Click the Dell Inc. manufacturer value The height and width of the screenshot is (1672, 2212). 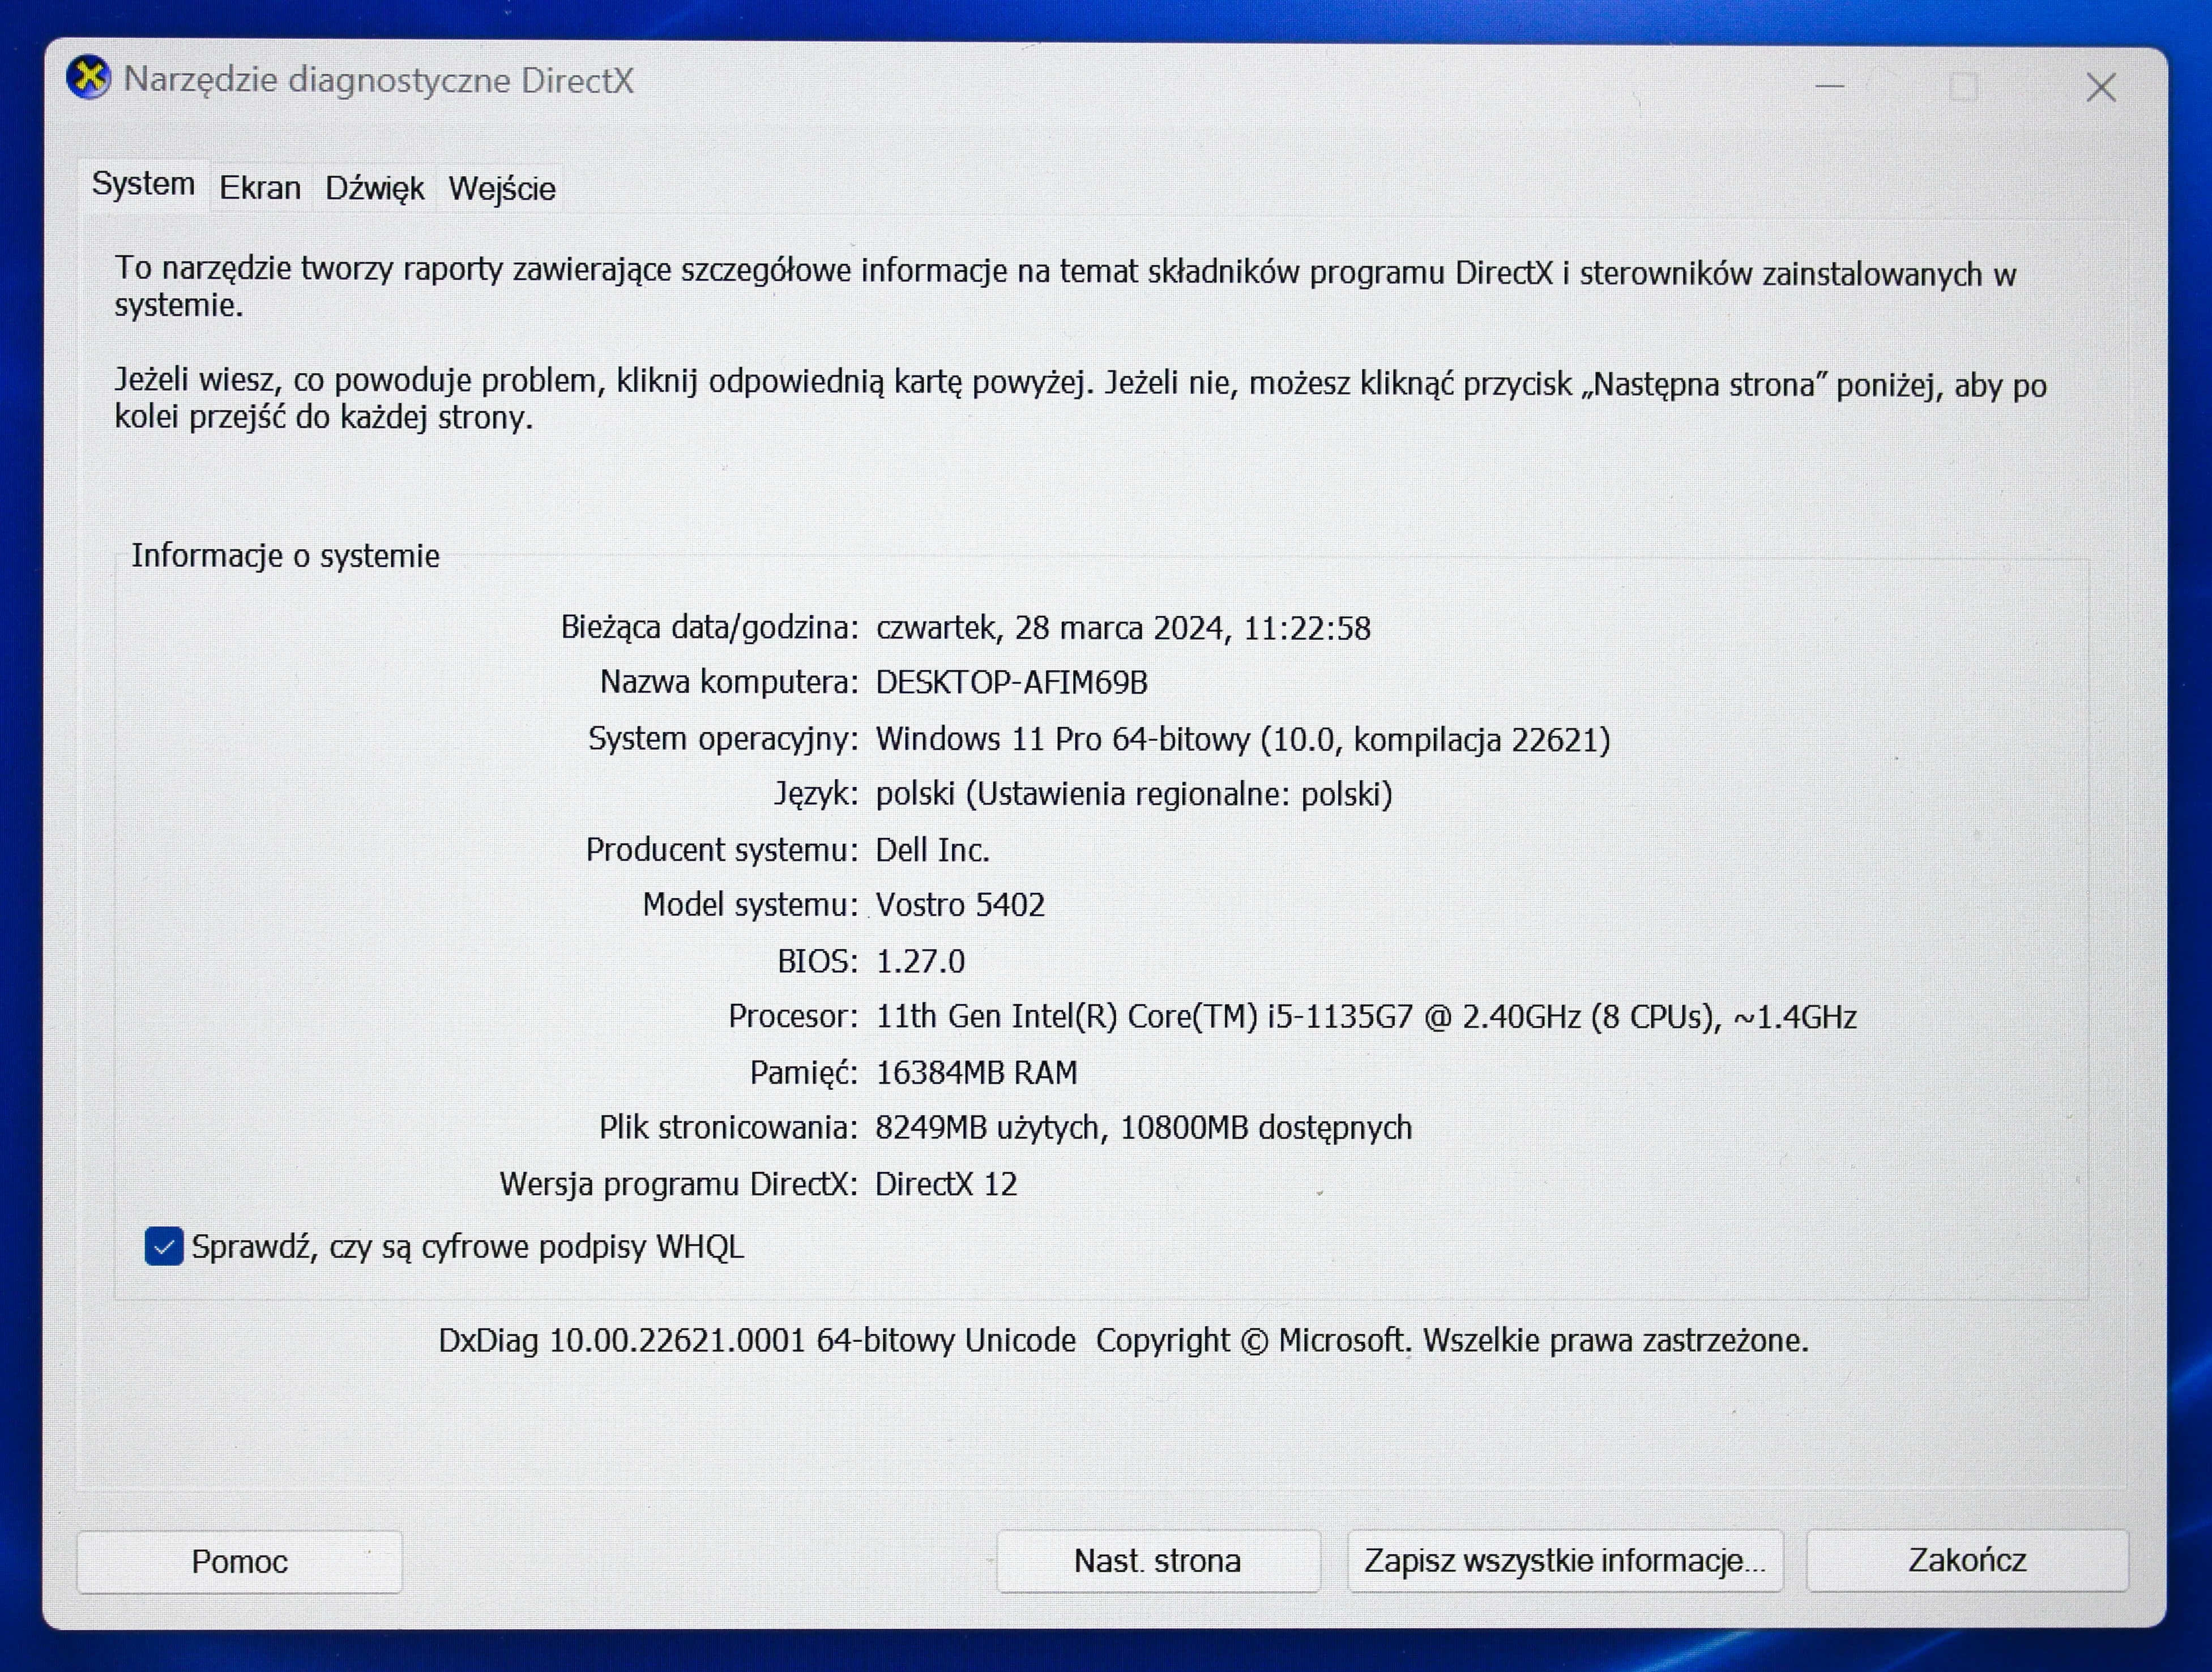(933, 850)
